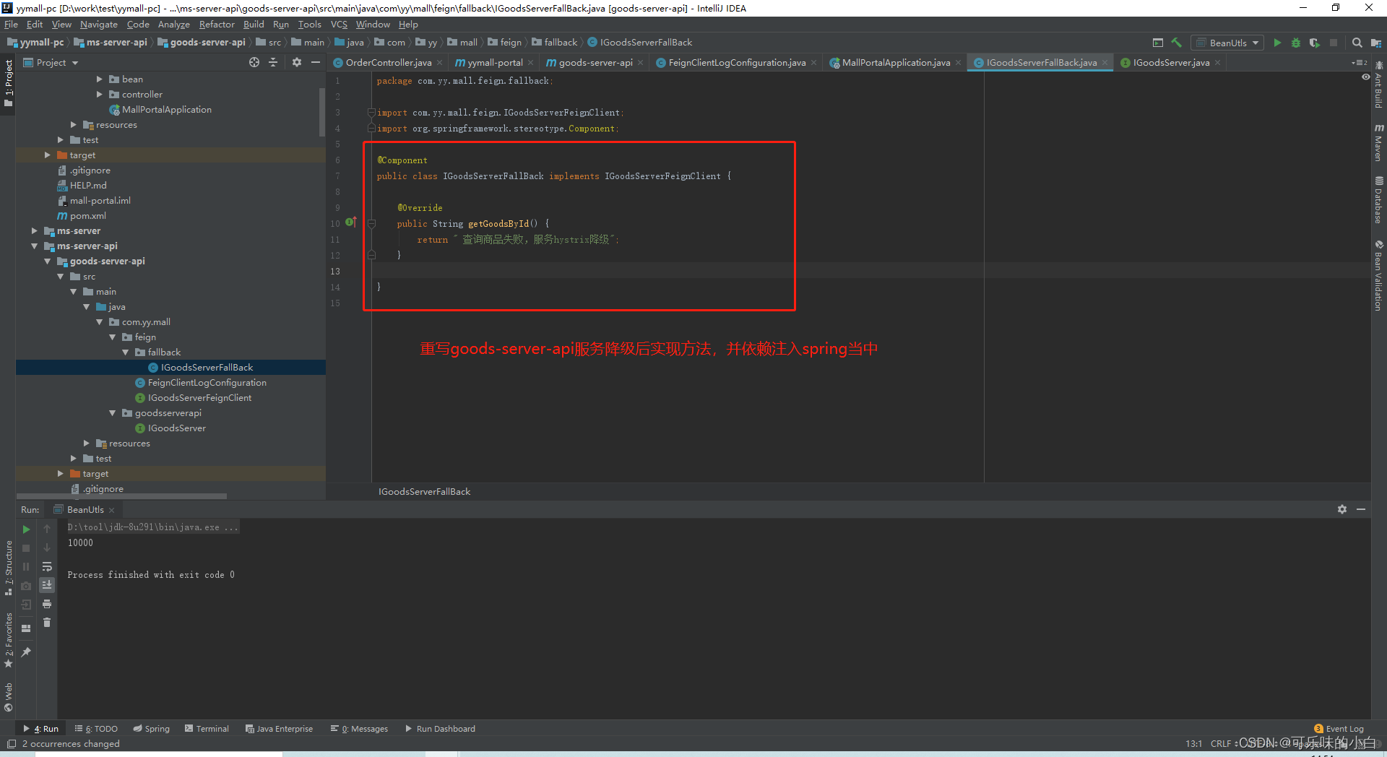Click the green Build Project hammer icon

coord(1176,43)
